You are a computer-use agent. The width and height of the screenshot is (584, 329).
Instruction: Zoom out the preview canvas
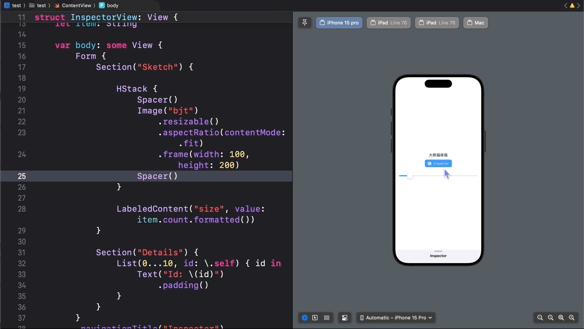tap(540, 318)
